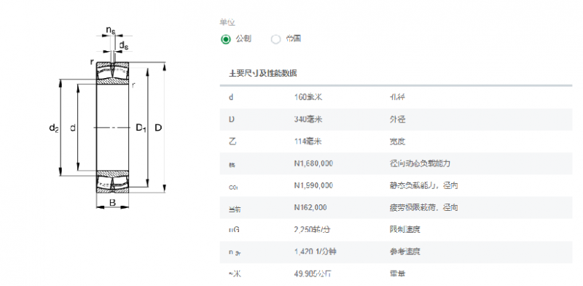Screen dimensions: 583x286
Task: Click the 单位 units label
Action: 227,23
